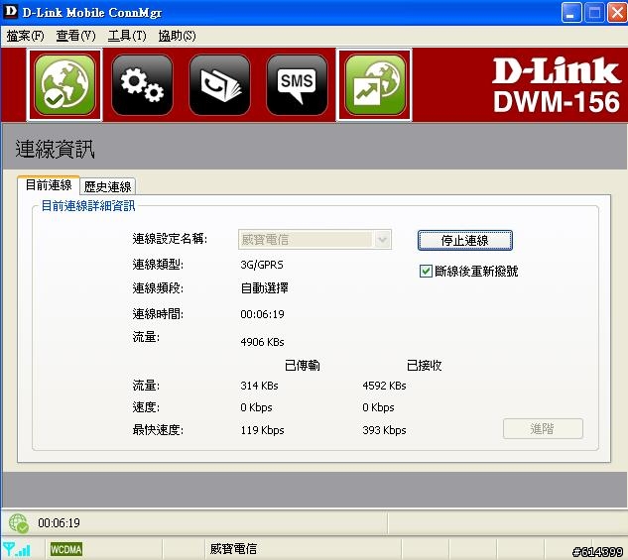
Task: Click the 目前連線詳細資訊 group label
Action: (88, 206)
